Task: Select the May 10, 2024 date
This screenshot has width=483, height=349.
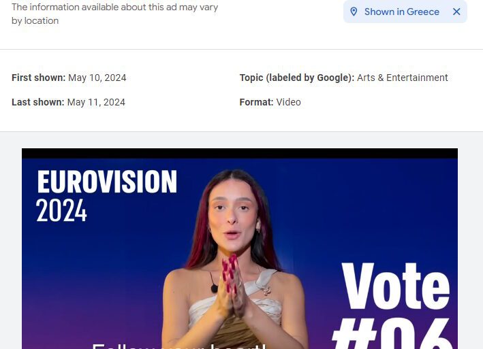Action: 97,78
